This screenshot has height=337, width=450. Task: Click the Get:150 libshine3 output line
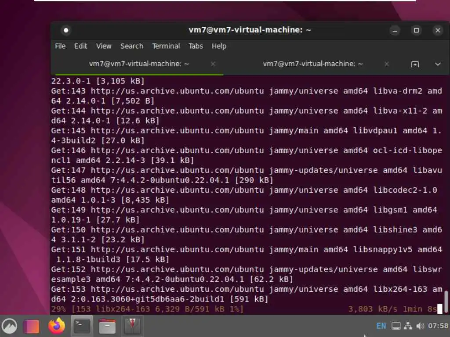coord(247,234)
